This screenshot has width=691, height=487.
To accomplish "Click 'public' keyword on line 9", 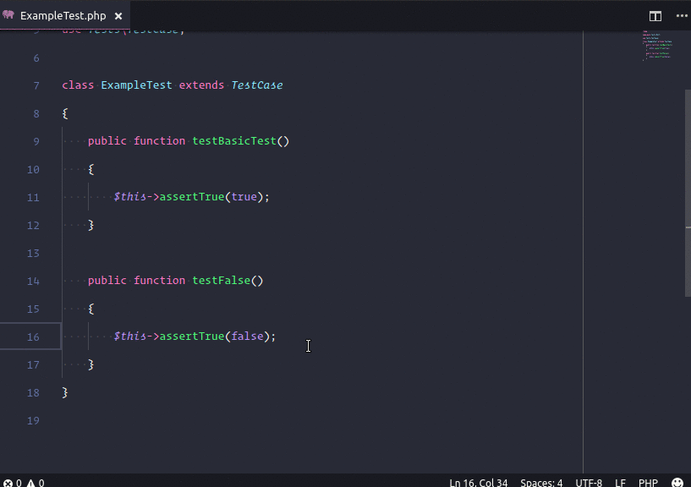I will (107, 141).
